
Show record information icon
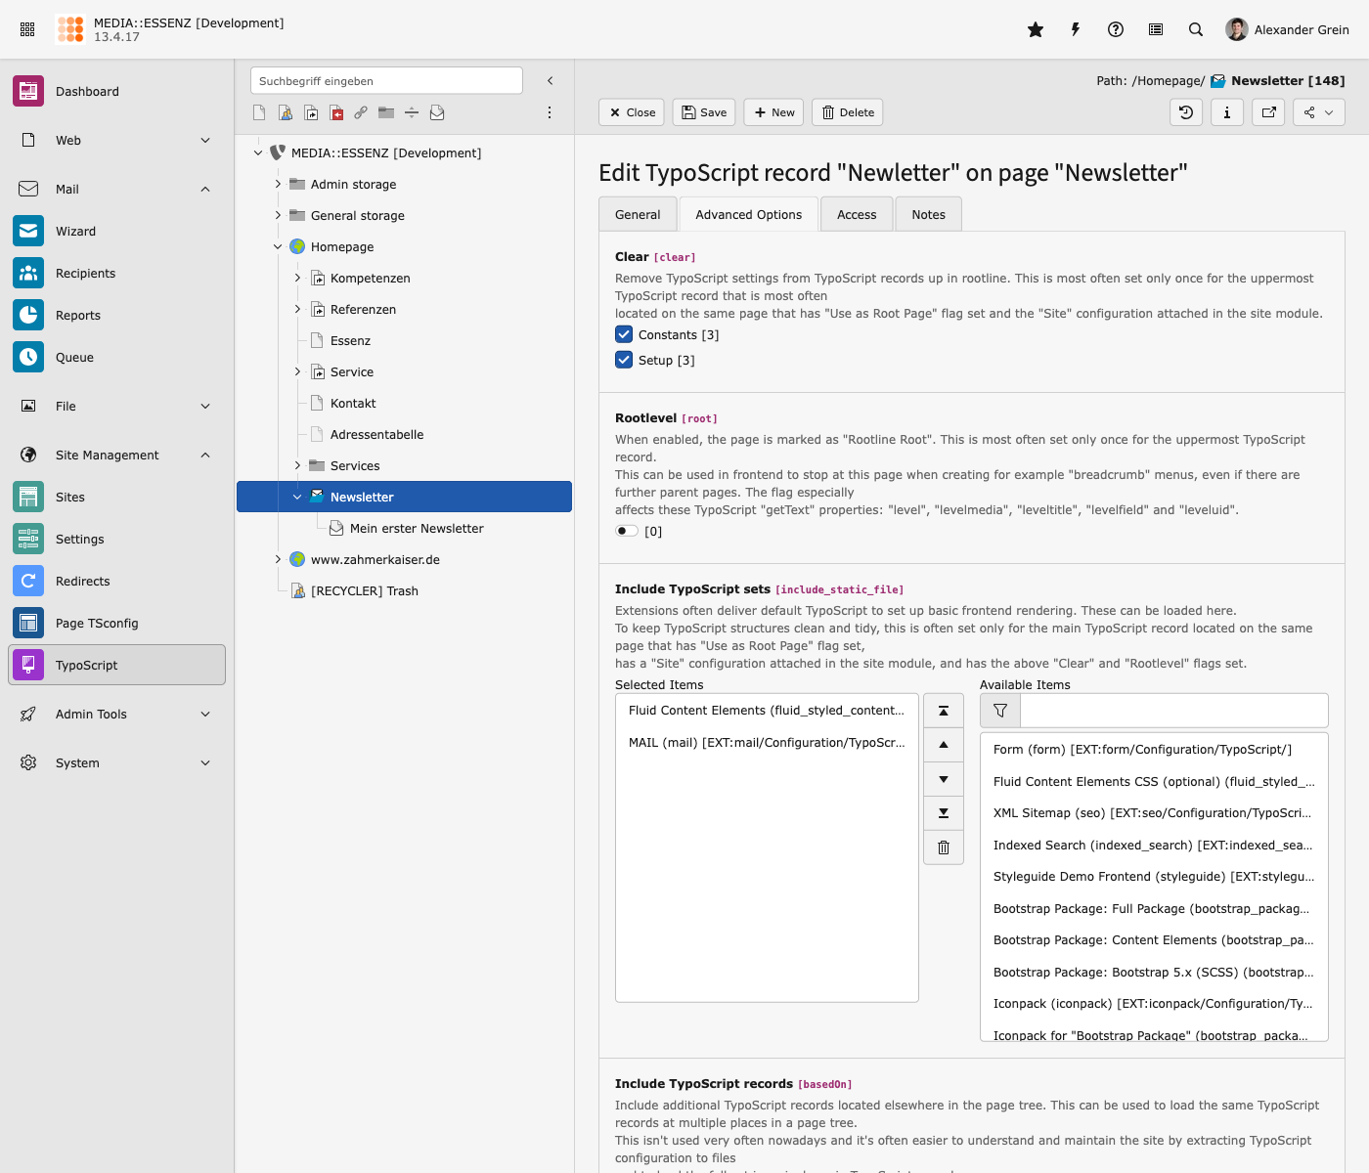[x=1227, y=112]
